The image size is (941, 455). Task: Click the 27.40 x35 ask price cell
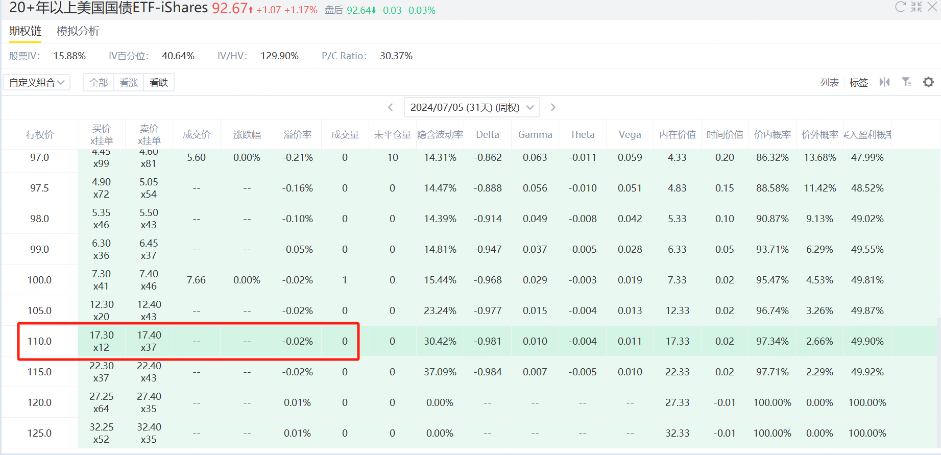click(149, 402)
